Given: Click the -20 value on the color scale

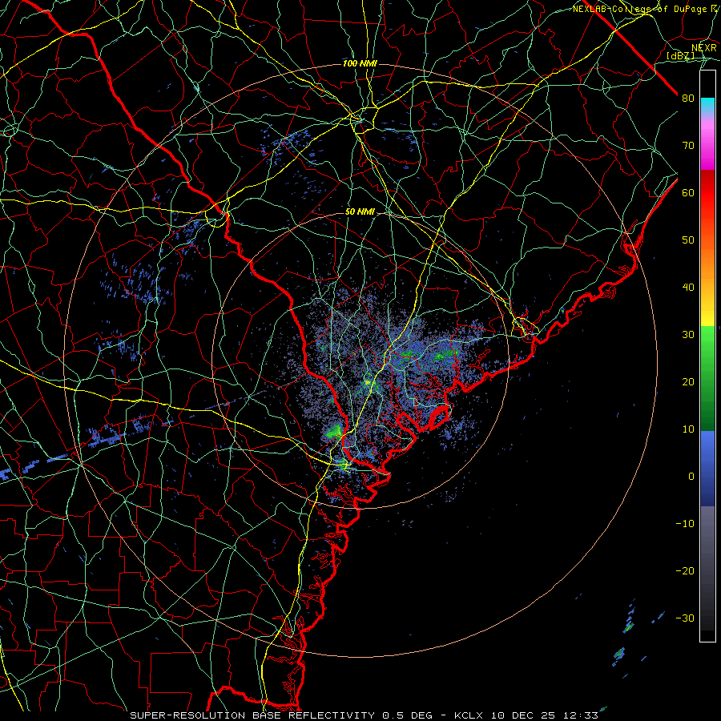Looking at the screenshot, I should (685, 571).
